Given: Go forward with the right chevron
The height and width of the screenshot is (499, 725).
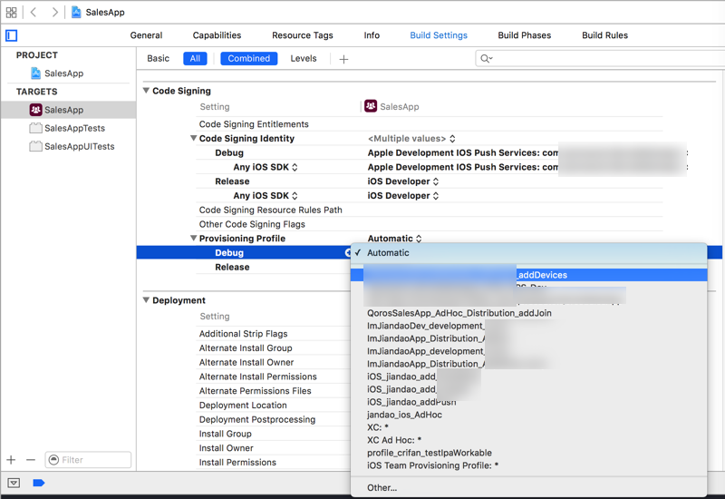Looking at the screenshot, I should pyautogui.click(x=54, y=12).
